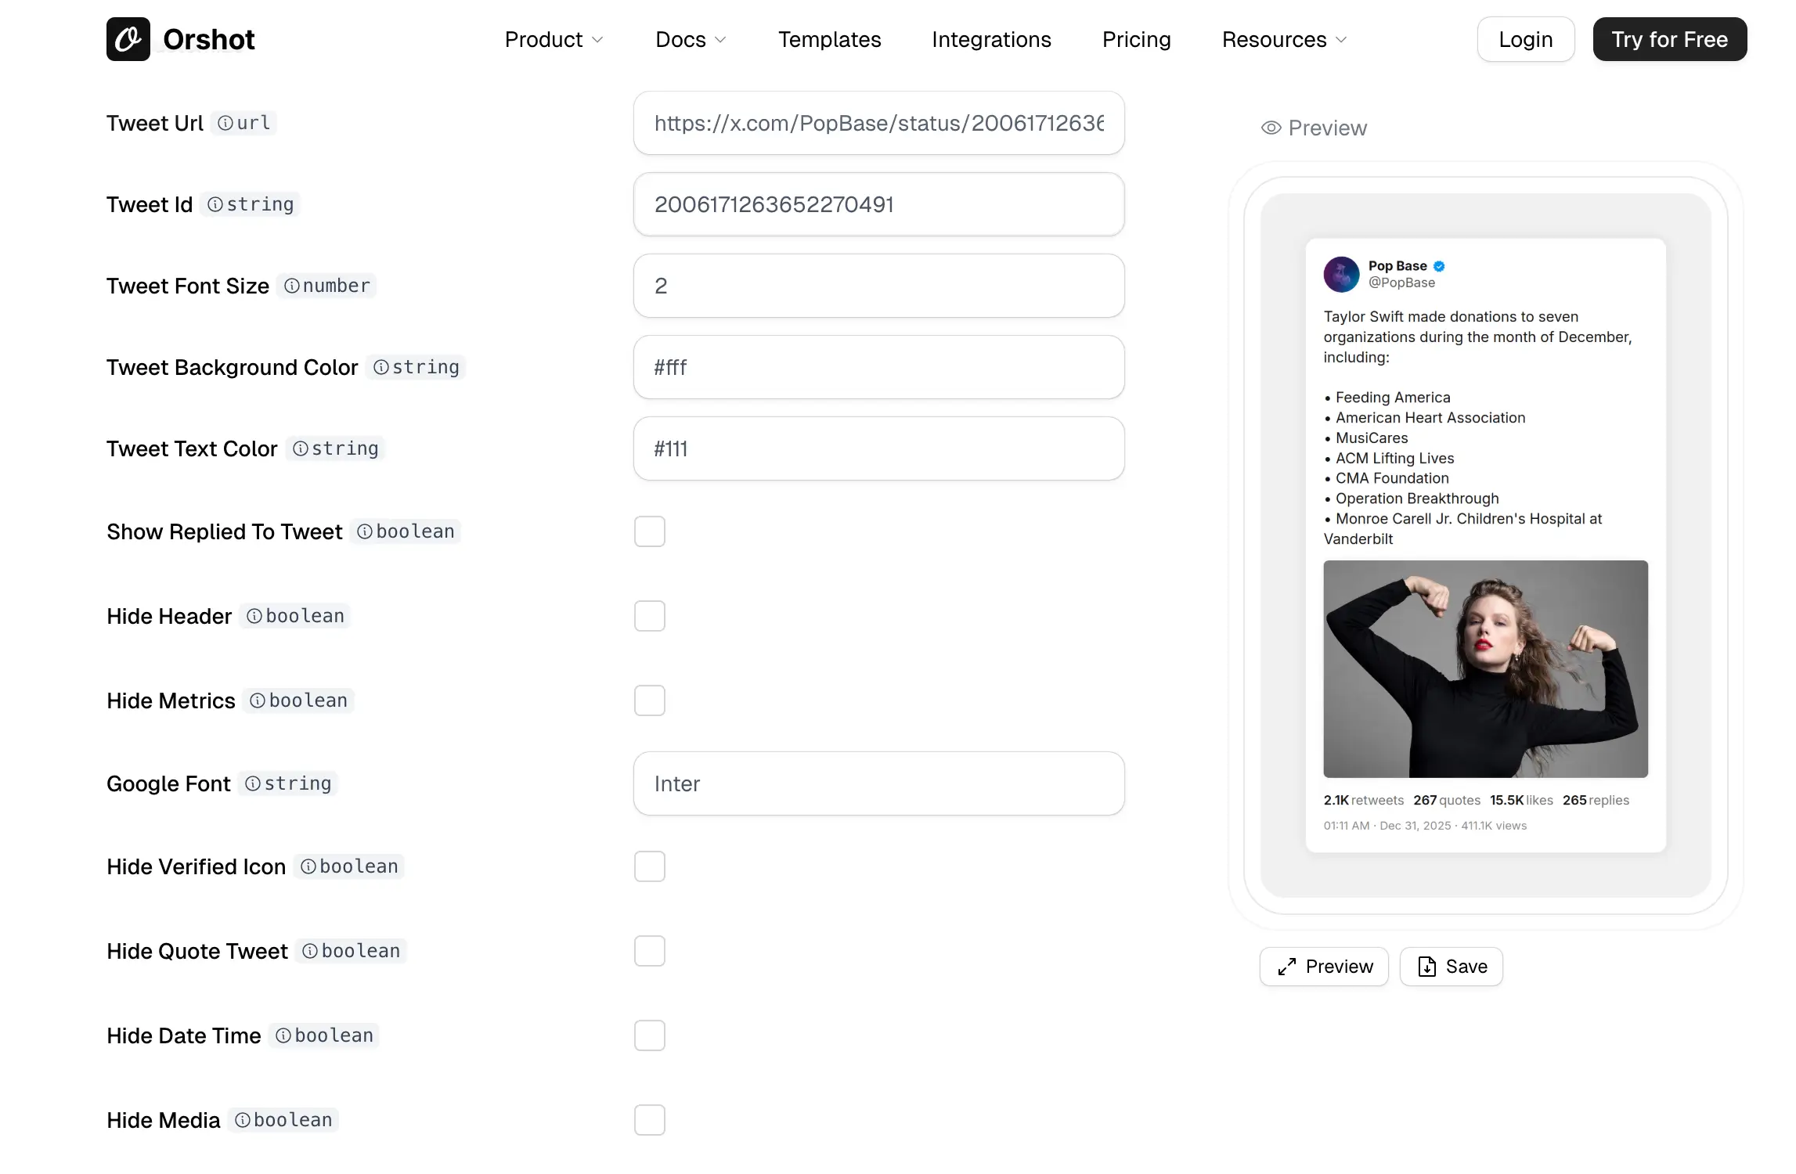Viewport: 1796px width, 1174px height.
Task: Save the generated tweet image
Action: click(1451, 967)
